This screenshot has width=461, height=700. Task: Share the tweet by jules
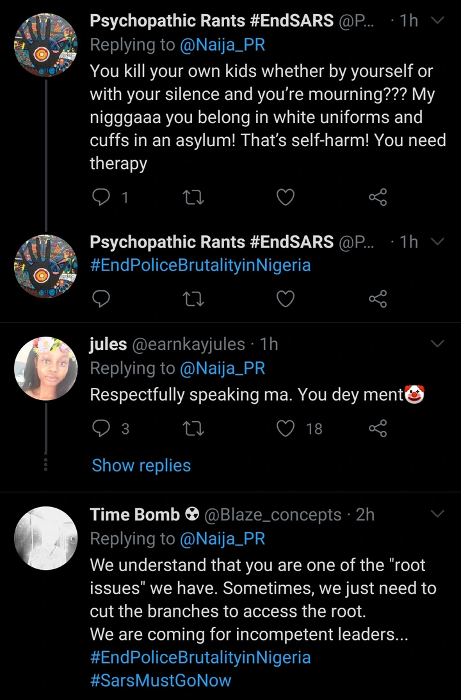click(378, 428)
